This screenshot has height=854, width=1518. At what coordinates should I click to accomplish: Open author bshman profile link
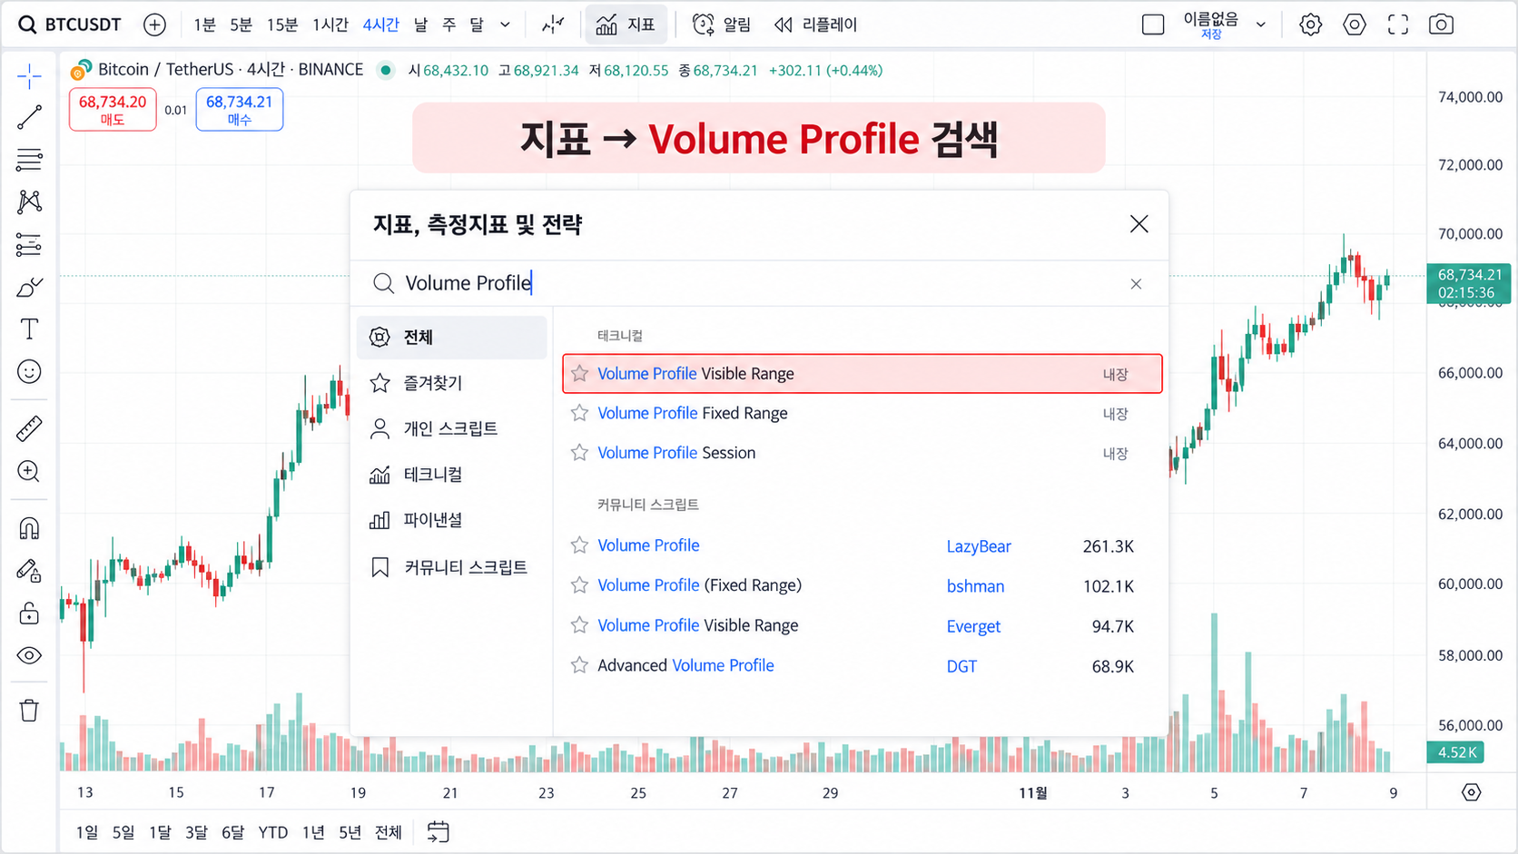pos(975,586)
